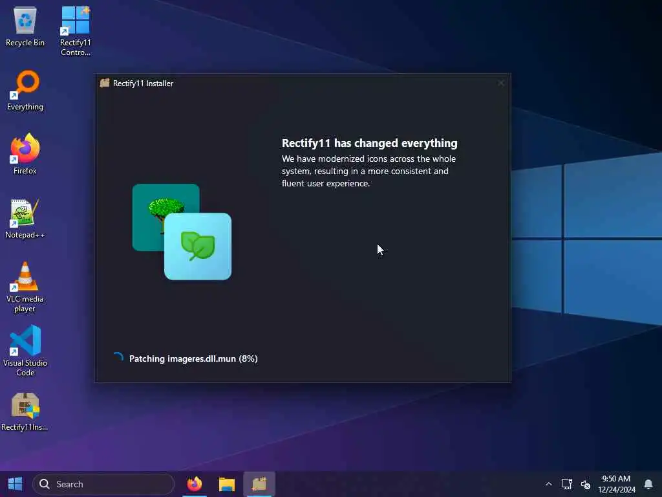Click the "Patching imageres.dll.mun (8%)" status text
This screenshot has height=497, width=662.
coord(193,359)
